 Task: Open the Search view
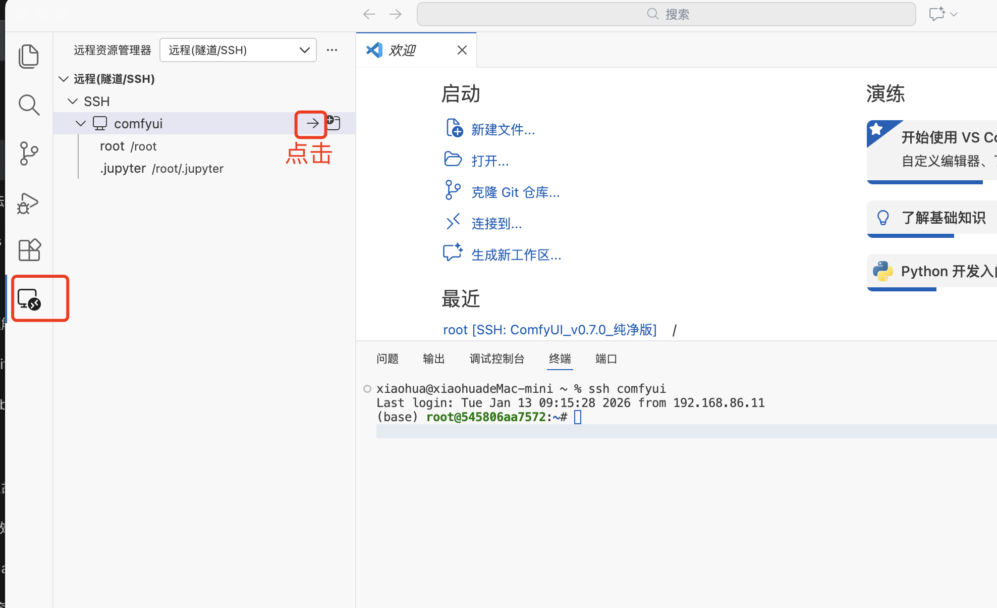(29, 105)
